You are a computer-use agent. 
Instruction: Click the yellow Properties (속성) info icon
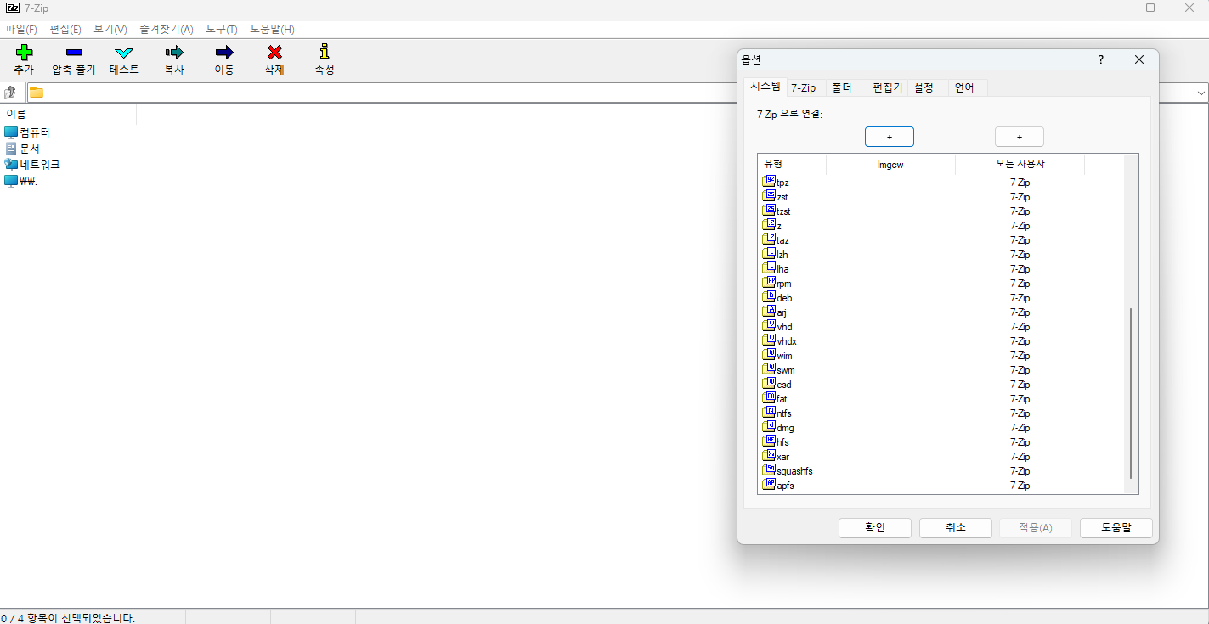click(325, 52)
